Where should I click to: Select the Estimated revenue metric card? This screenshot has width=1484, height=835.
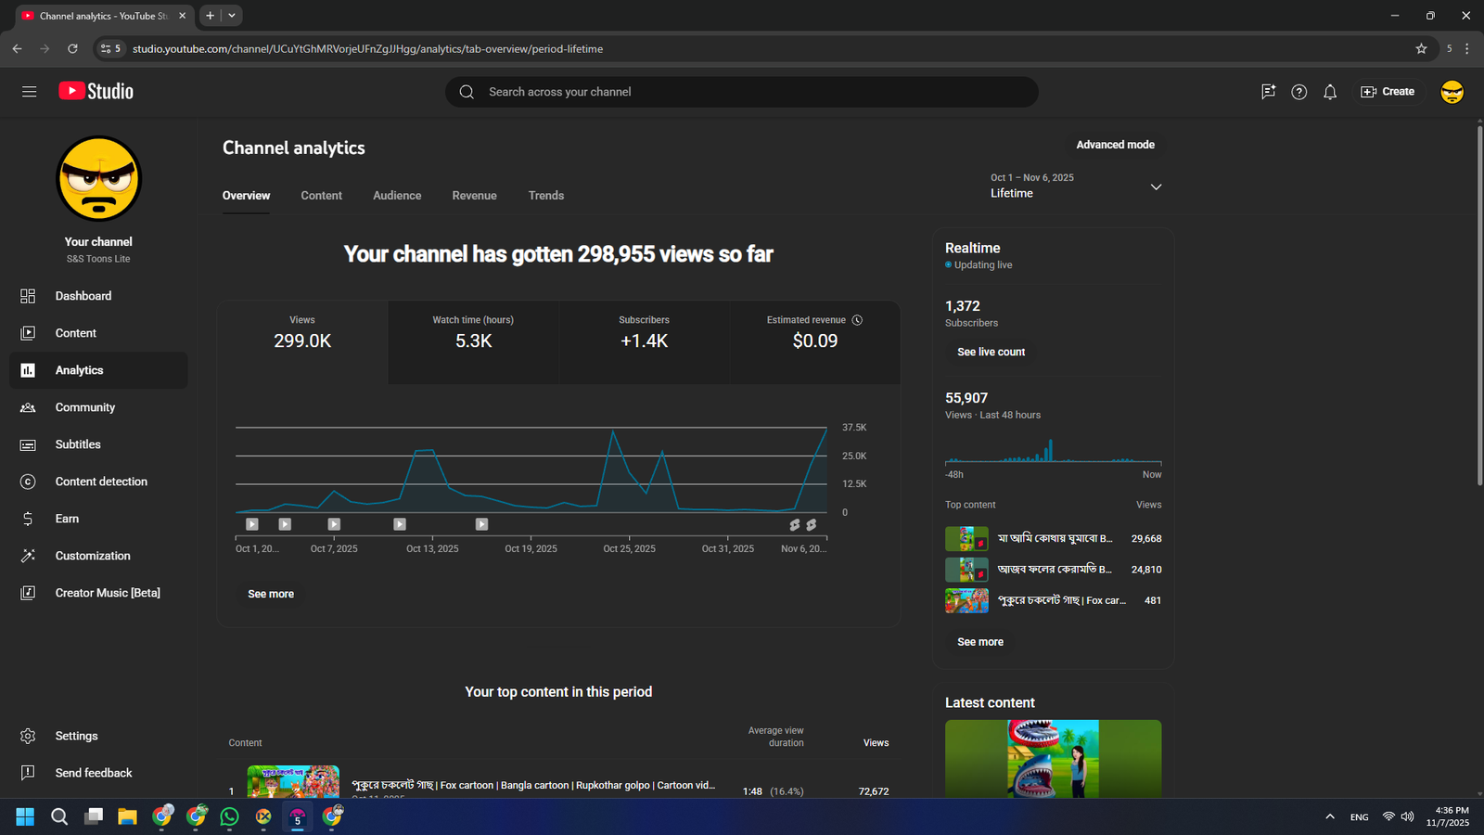[x=814, y=342]
